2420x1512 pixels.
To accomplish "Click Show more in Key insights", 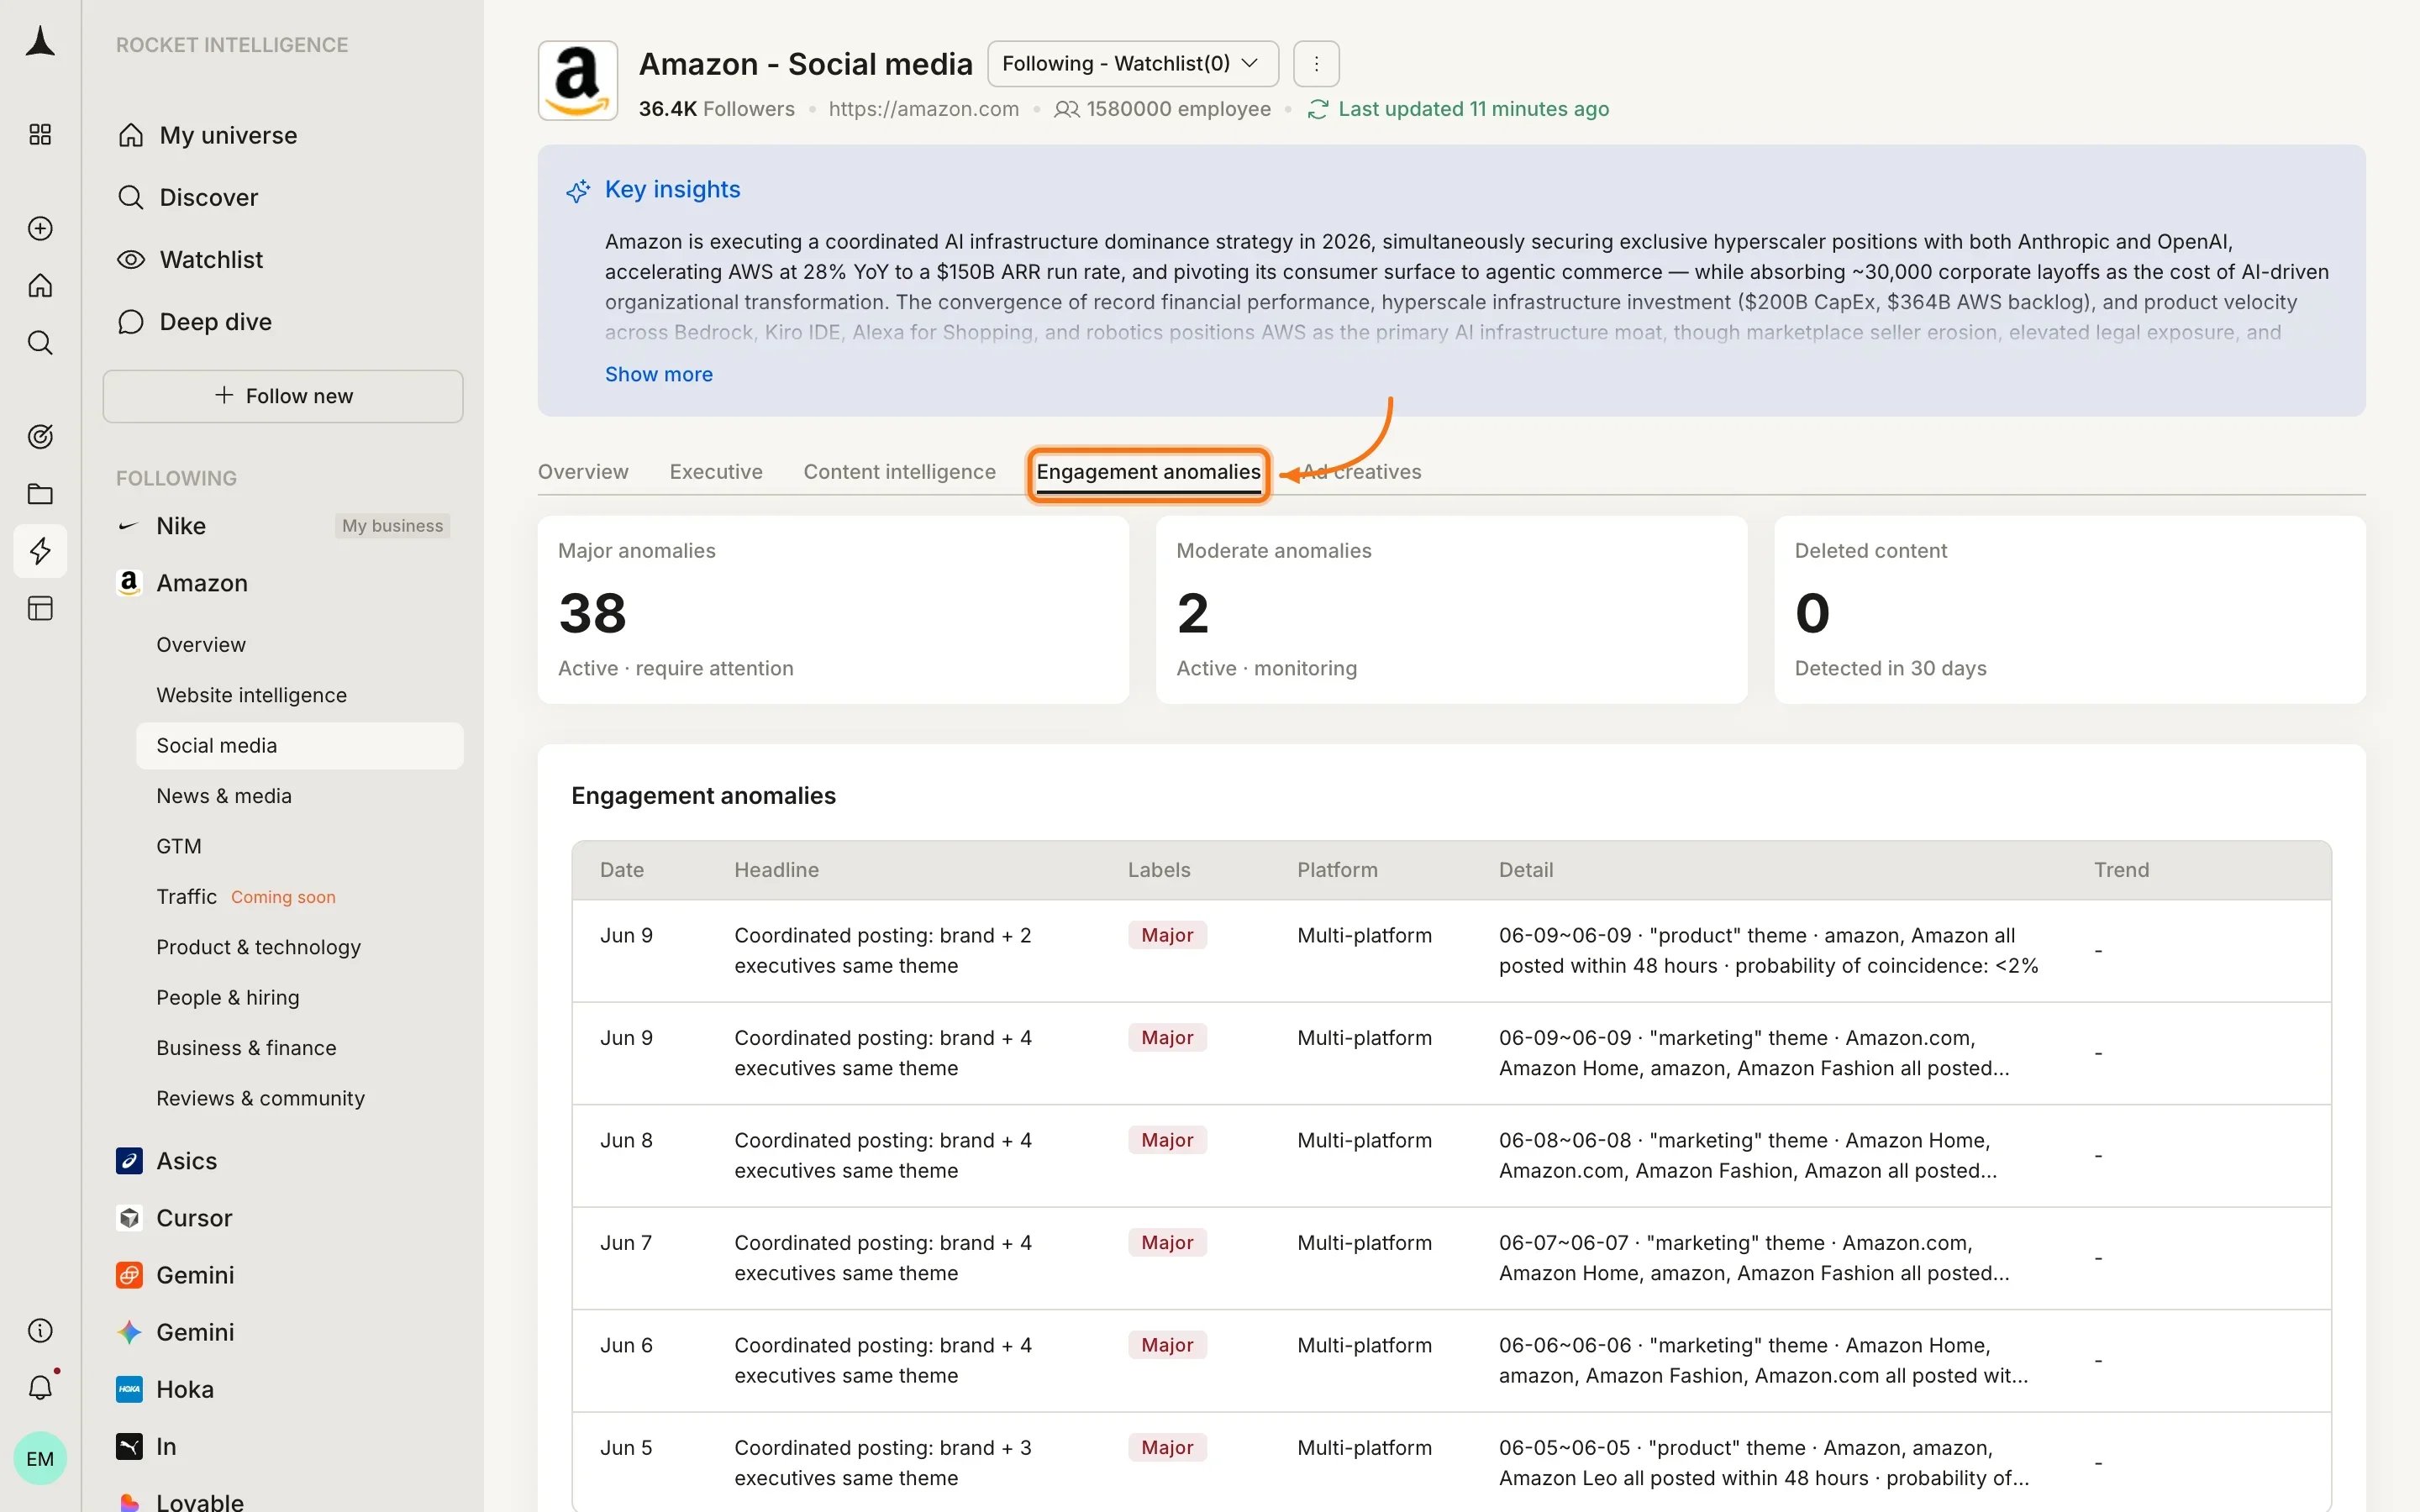I will tap(659, 374).
